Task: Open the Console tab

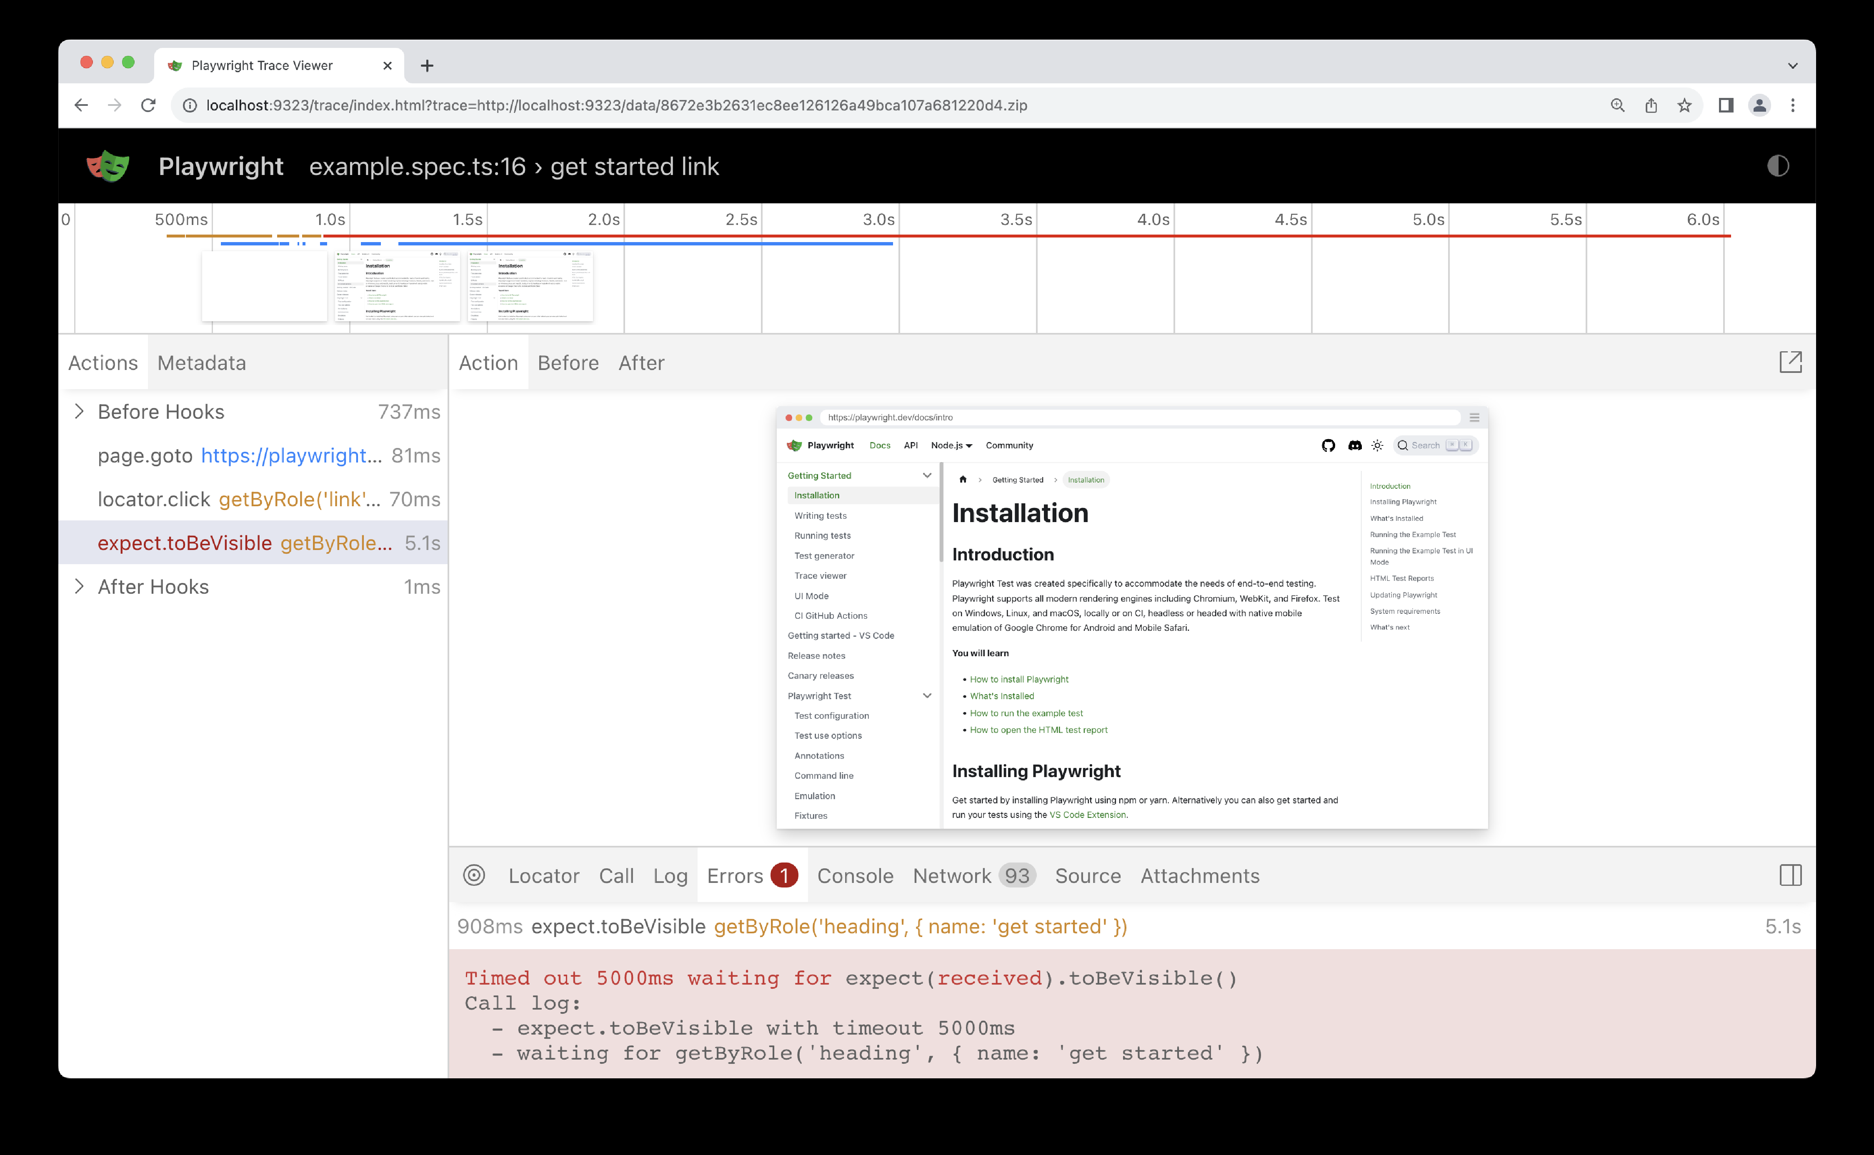Action: (855, 876)
